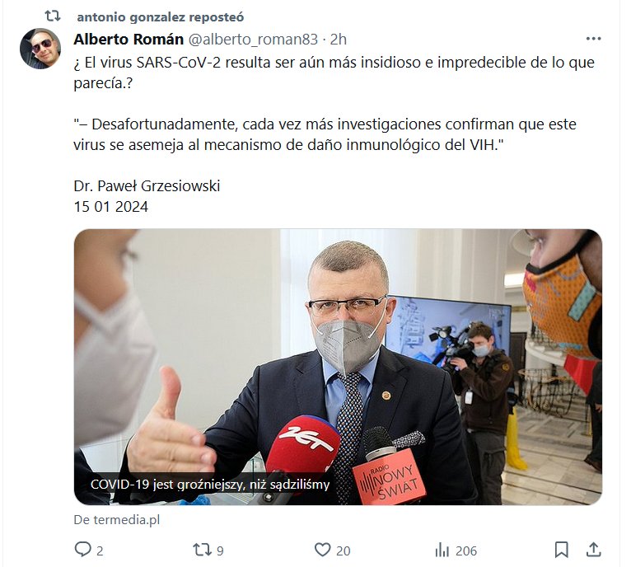The width and height of the screenshot is (631, 567).
Task: Click the @alberto_roman83 handle
Action: point(253,39)
